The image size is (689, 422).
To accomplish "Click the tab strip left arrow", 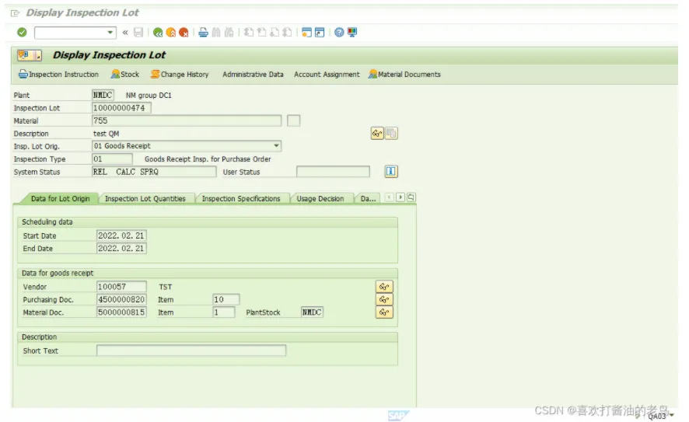I will (x=390, y=197).
